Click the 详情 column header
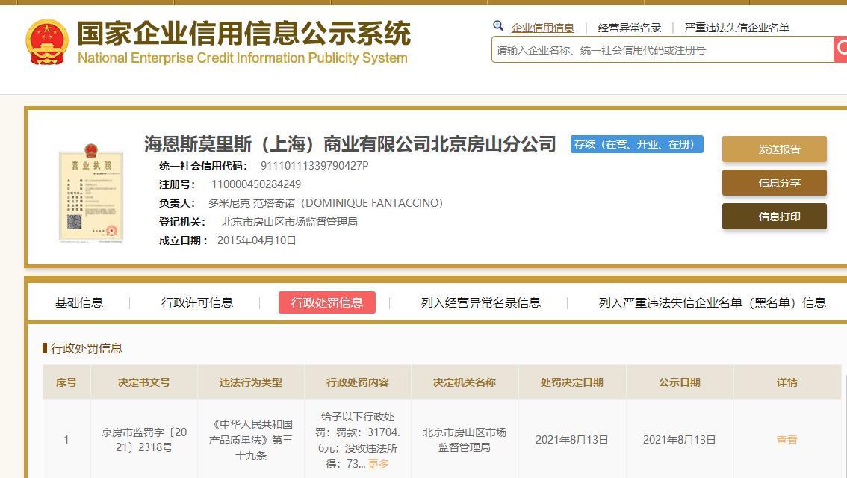Viewport: 847px width, 478px height. point(787,382)
